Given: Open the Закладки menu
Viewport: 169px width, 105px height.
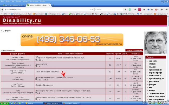Looking at the screenshot, I should point(26,1).
